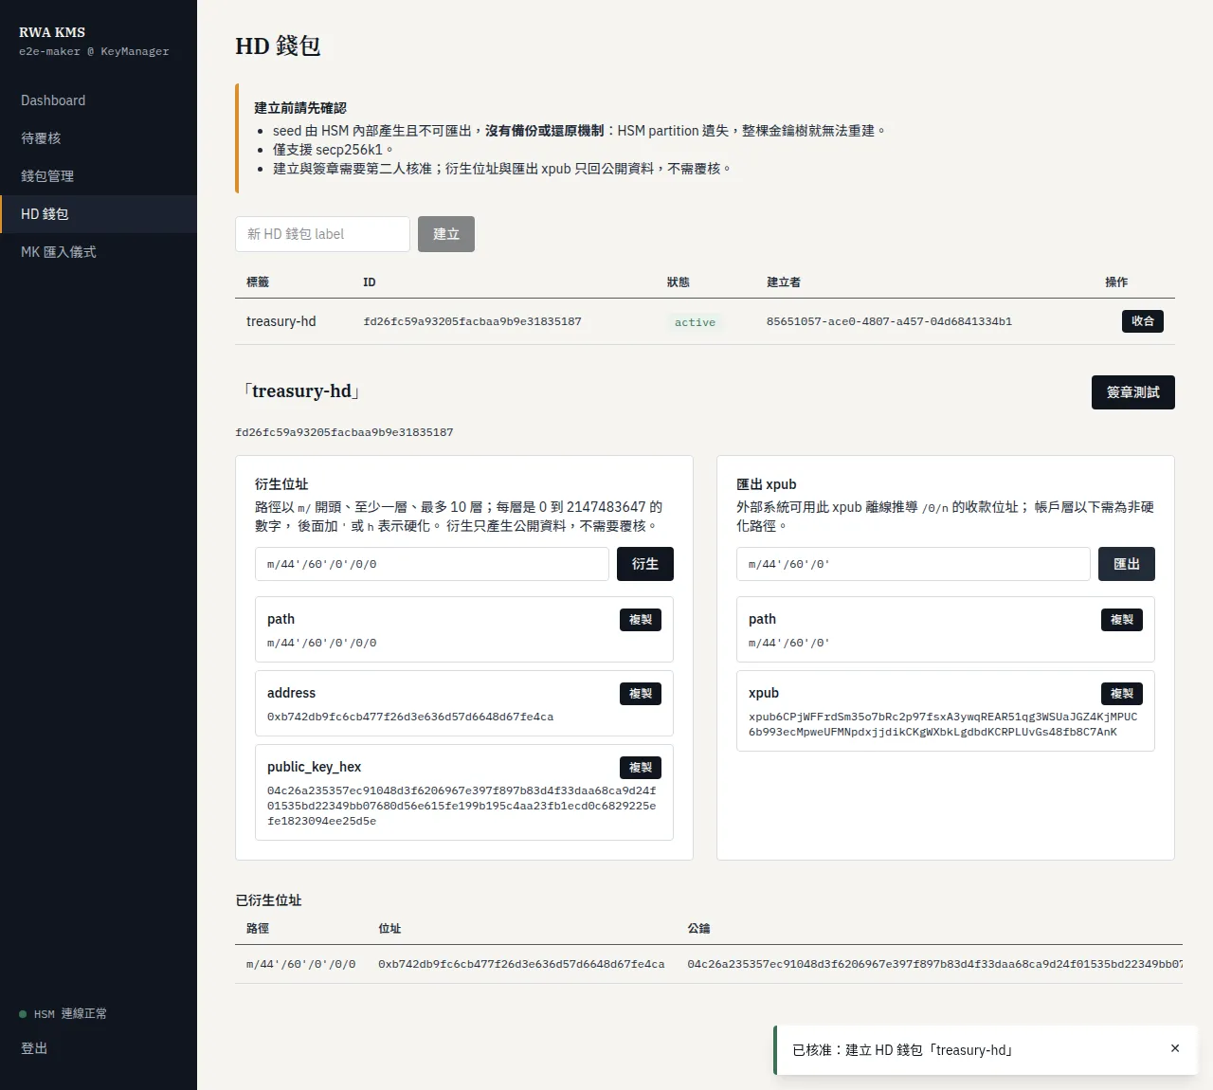
Task: Open Dashboard in sidebar
Action: (x=99, y=100)
